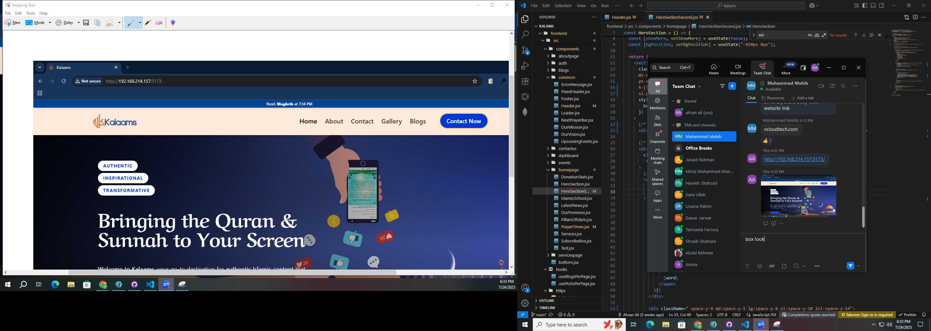
Task: Open Explorer view icon in VS Code
Action: coord(525,19)
